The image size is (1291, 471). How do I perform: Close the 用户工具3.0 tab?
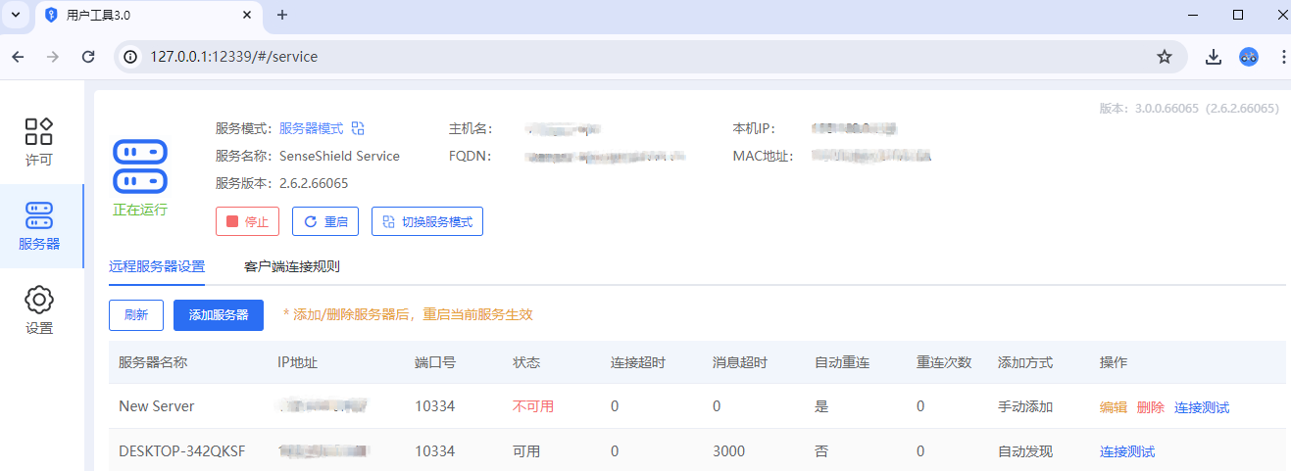tap(246, 16)
